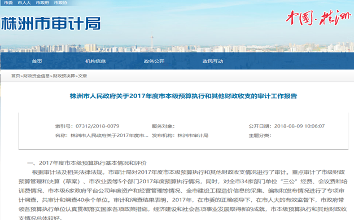Click the 服务对象 label
The image size is (354, 220).
(163, 126)
